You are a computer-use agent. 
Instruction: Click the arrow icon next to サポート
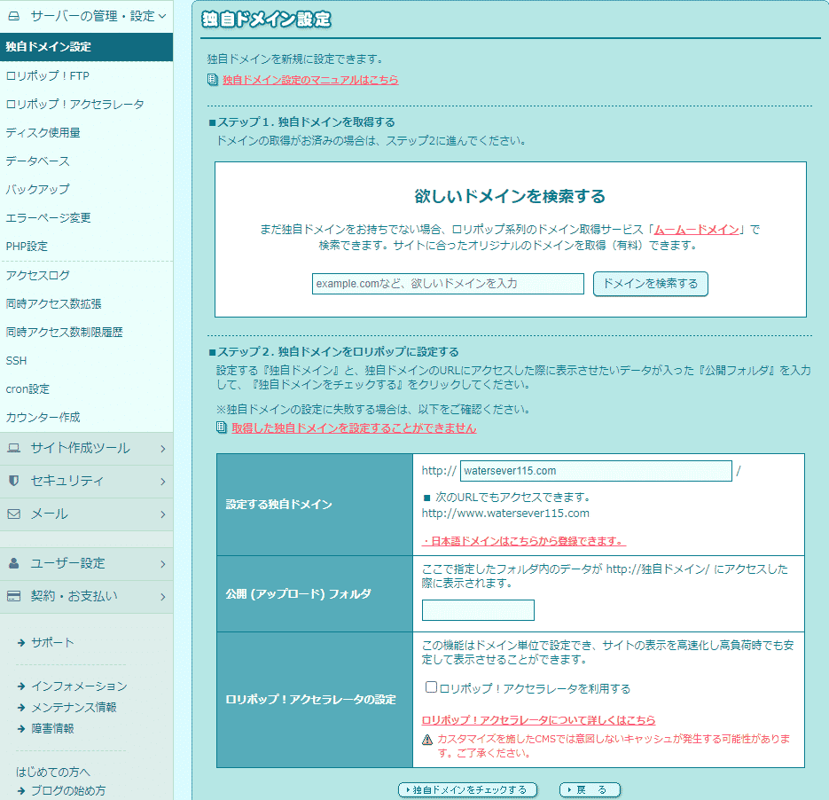21,643
